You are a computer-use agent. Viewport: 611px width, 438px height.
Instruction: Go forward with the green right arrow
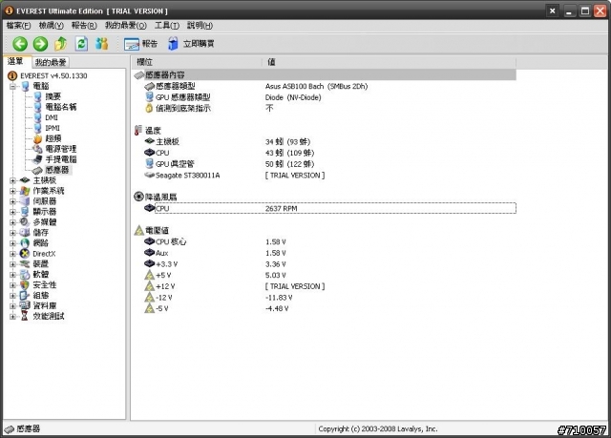(40, 44)
